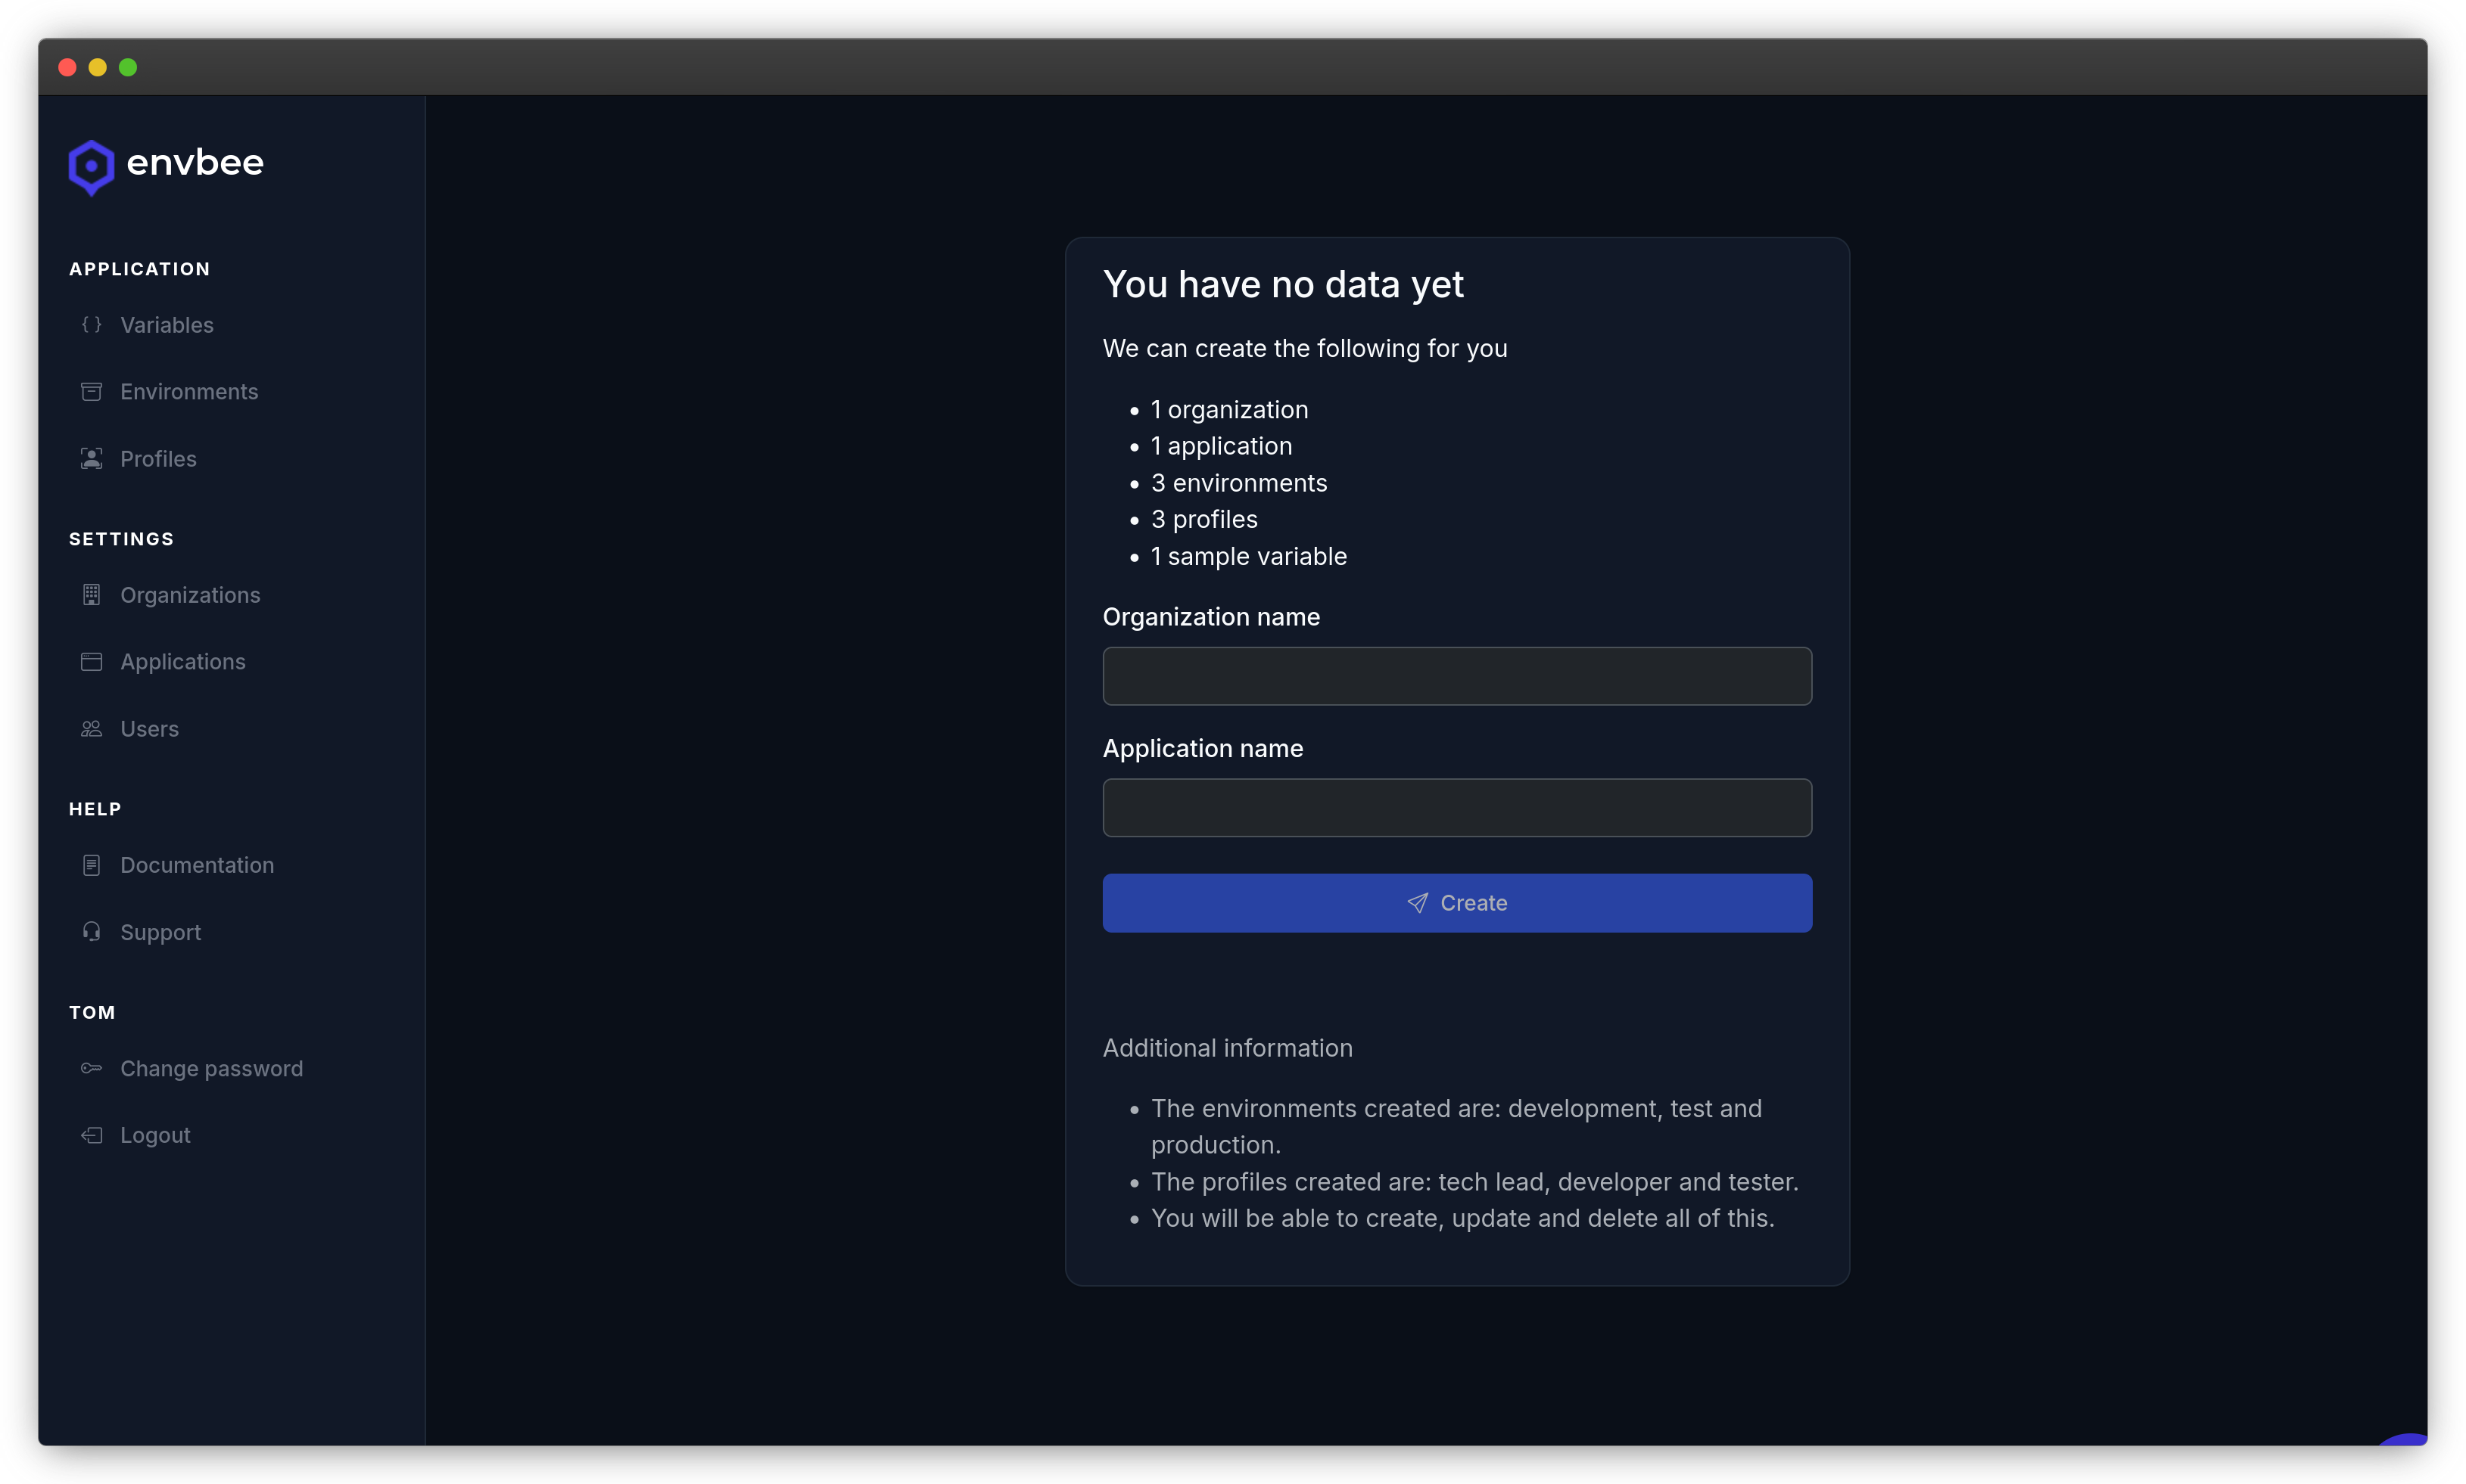Click the Applications window icon
The image size is (2466, 1484).
tap(91, 662)
